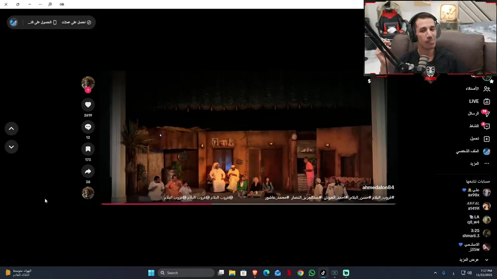This screenshot has width=497, height=279.
Task: Open More (المزيد) with three dots
Action: click(480, 164)
